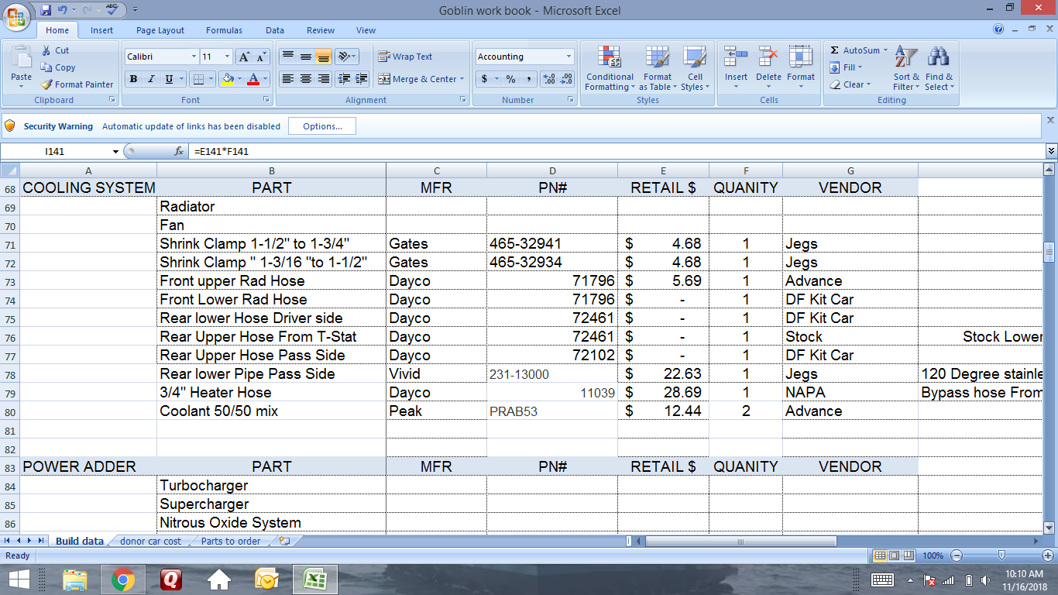Screen dimensions: 1058x595
Task: Switch to Page Layout tab
Action: 160,30
